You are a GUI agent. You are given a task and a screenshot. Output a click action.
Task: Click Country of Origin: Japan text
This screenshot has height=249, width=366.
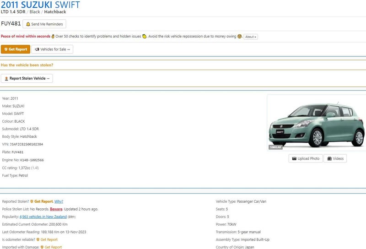point(235,247)
